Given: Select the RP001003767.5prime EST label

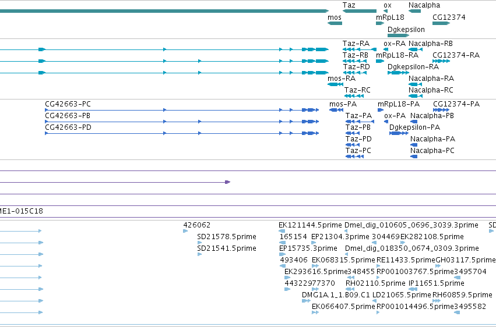Looking at the screenshot, I should (x=415, y=272).
